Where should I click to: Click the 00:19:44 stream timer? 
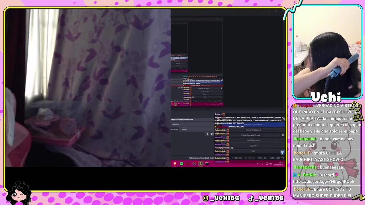click(x=238, y=158)
